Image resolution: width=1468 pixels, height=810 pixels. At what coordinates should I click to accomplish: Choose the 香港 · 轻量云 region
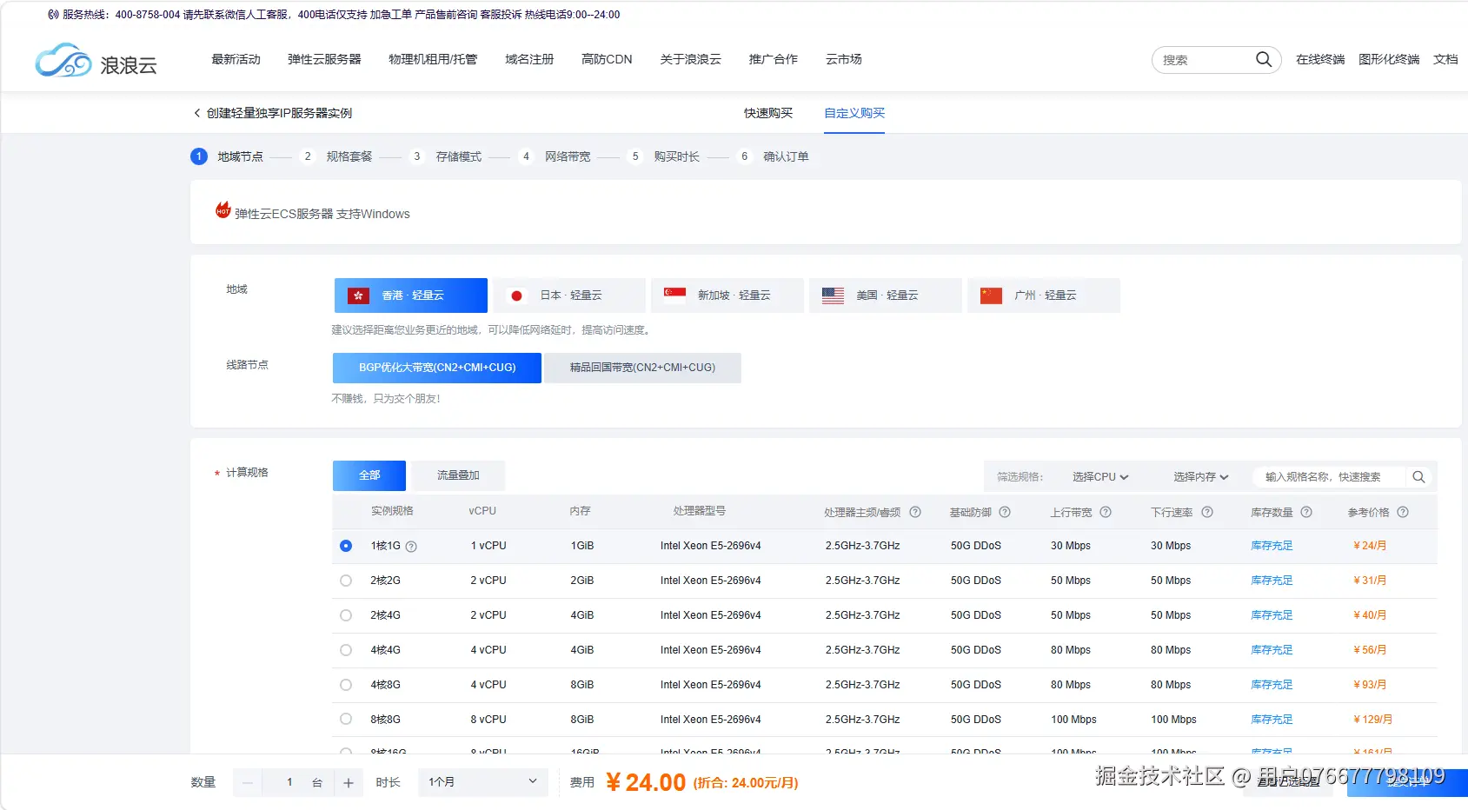point(411,295)
